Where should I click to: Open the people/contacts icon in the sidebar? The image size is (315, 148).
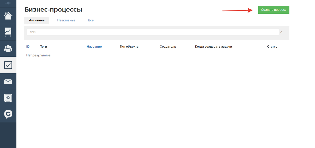8,48
